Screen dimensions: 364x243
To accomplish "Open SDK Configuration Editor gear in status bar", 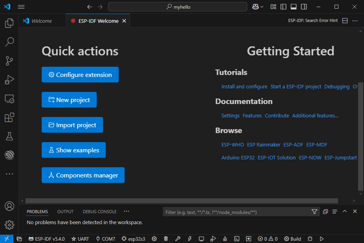I will coord(154,239).
